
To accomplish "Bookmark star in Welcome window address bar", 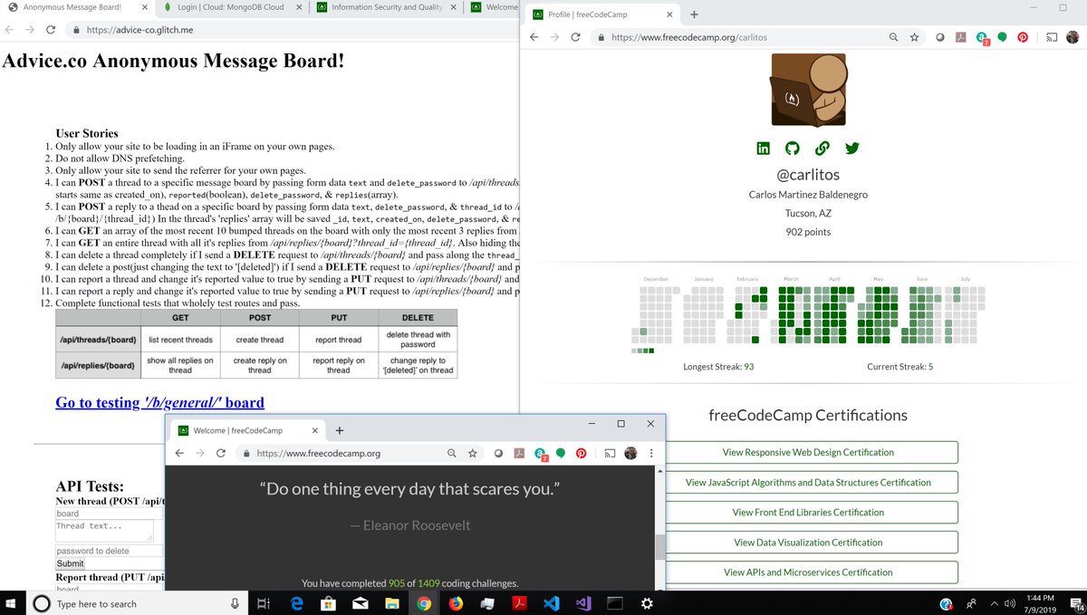I will coord(473,453).
